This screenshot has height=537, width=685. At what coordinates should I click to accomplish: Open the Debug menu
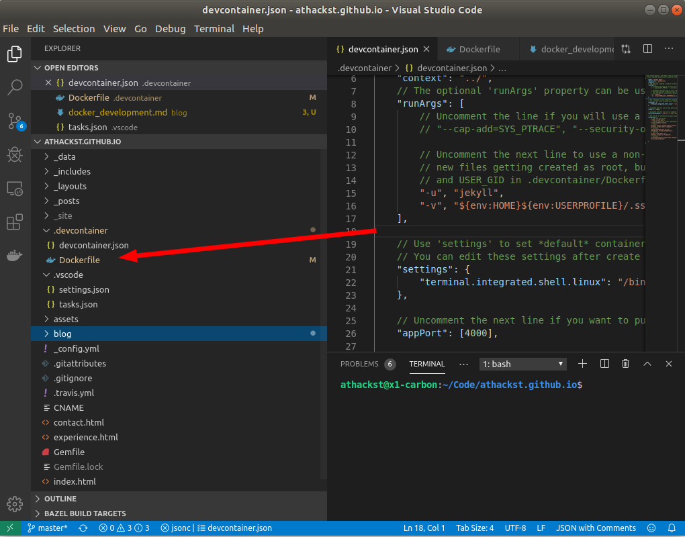[x=171, y=29]
